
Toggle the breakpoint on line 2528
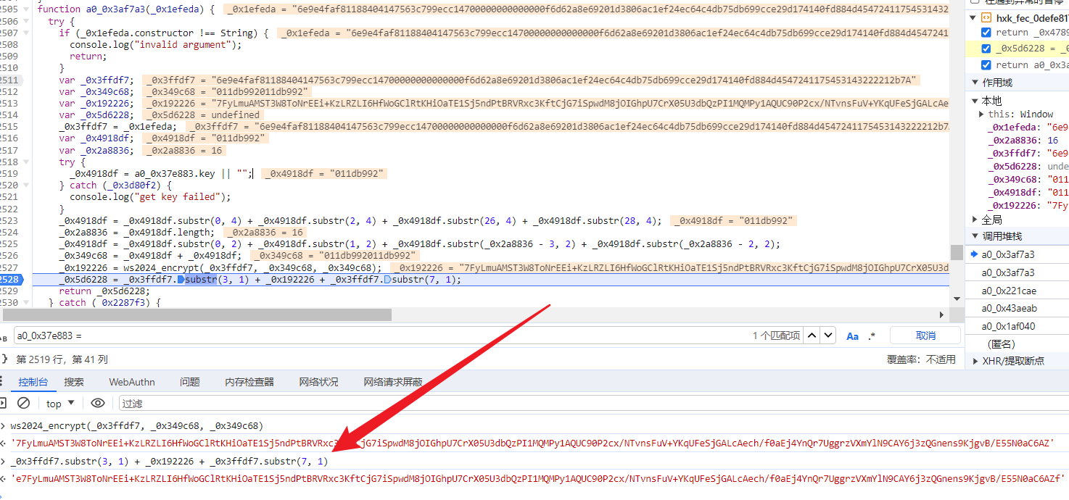[10, 279]
